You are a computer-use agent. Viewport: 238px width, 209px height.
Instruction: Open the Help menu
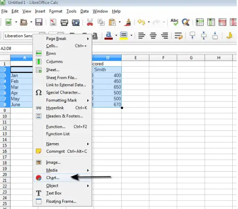pos(116,11)
